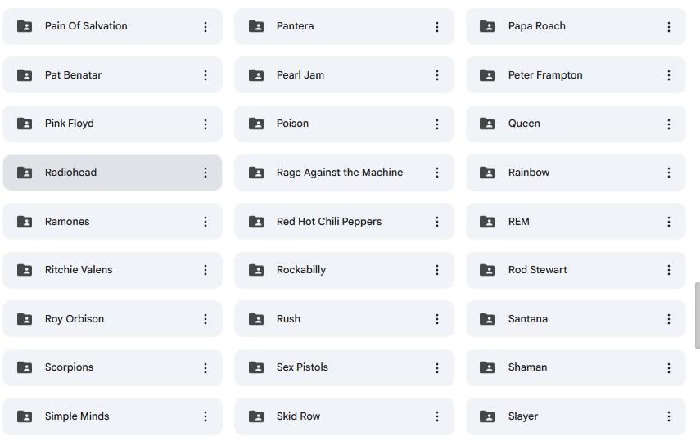Click the vertical scrollbar thumb
The image size is (700, 441).
(697, 316)
